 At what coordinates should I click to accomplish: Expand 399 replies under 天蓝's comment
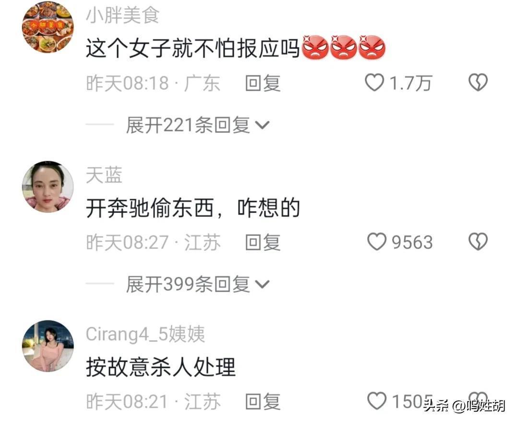pyautogui.click(x=188, y=284)
